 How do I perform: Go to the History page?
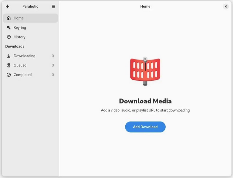point(19,37)
